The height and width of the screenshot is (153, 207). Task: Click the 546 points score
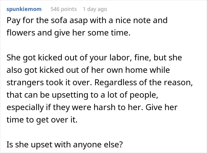(x=64, y=9)
